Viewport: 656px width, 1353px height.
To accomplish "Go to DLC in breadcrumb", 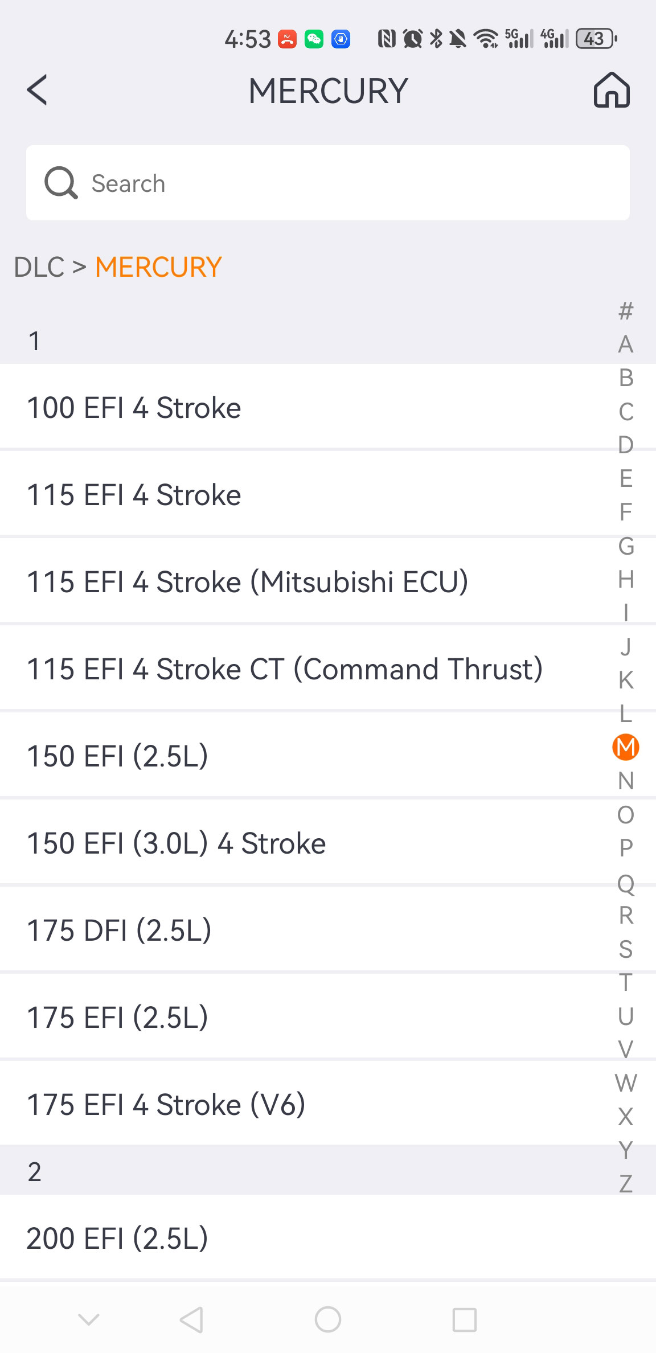I will pos(39,267).
